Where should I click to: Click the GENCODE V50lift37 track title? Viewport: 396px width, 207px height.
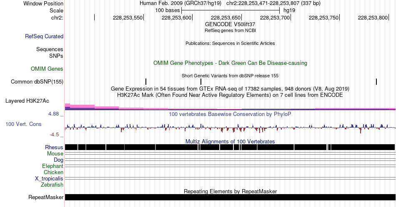coord(230,25)
